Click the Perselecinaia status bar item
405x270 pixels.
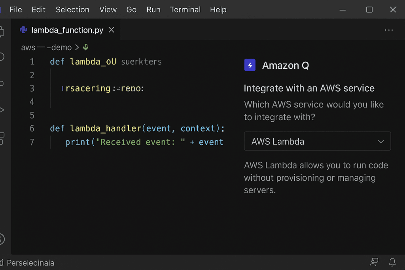click(x=31, y=262)
